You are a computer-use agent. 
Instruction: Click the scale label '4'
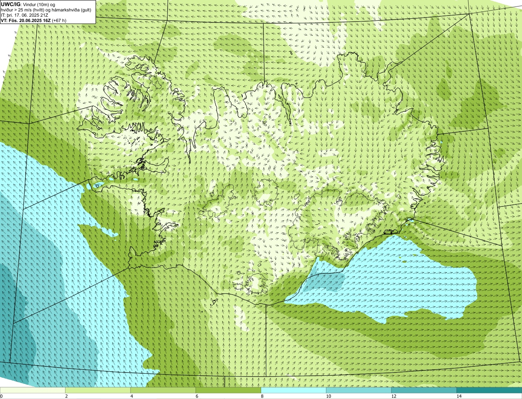click(131, 396)
